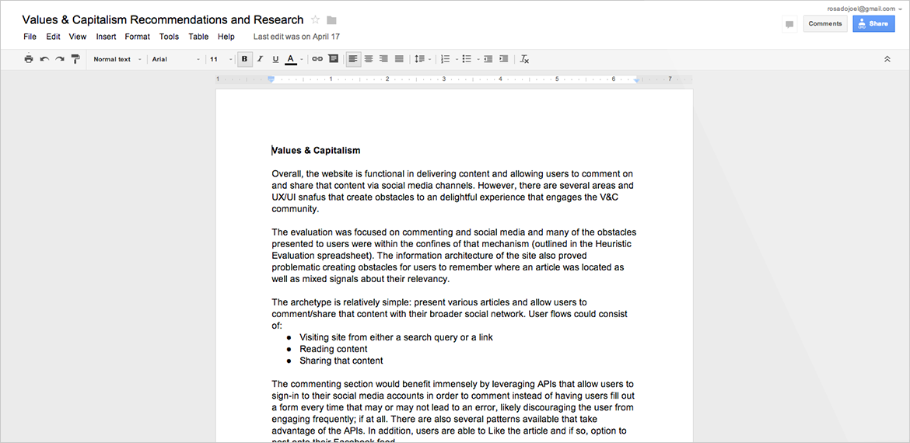Open the View menu
910x443 pixels.
78,37
